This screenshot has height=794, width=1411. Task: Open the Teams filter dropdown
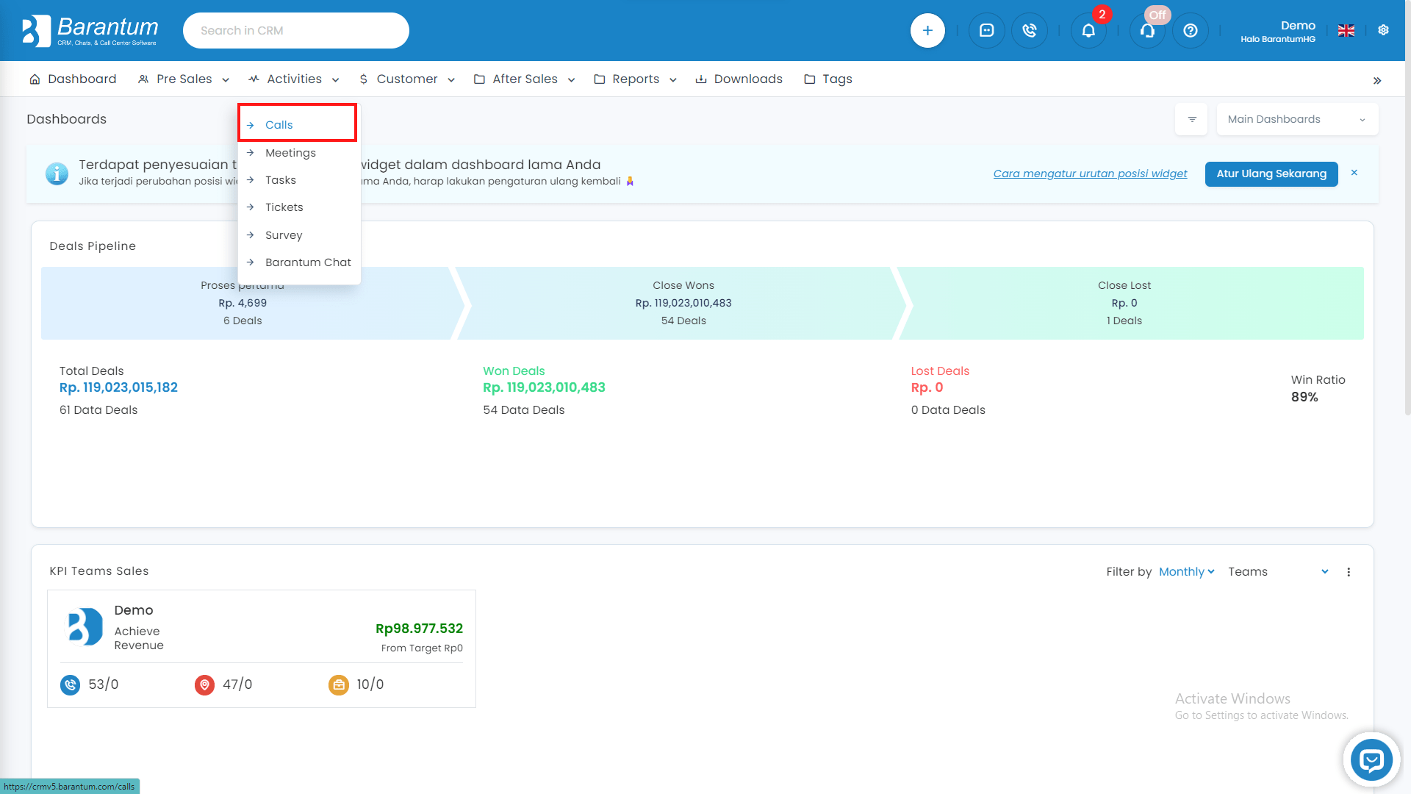click(x=1278, y=572)
